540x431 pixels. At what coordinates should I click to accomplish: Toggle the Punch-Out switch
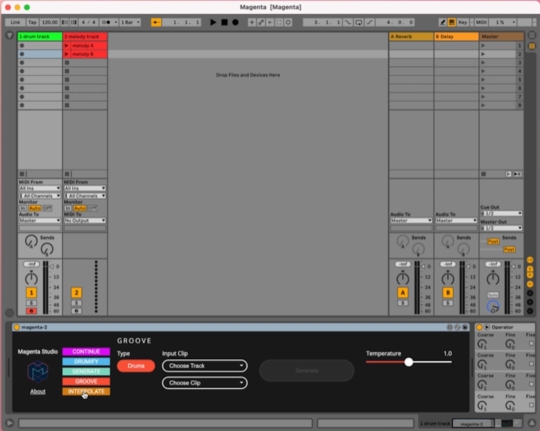(x=370, y=23)
